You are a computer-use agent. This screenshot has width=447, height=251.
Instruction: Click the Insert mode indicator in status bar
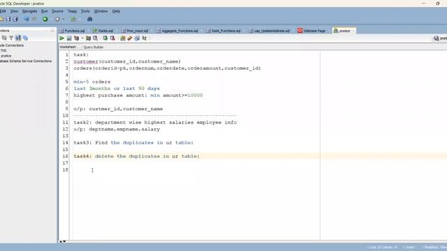[x=410, y=248]
